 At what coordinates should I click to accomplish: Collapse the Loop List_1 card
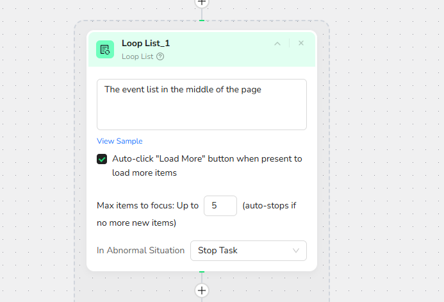pyautogui.click(x=277, y=44)
